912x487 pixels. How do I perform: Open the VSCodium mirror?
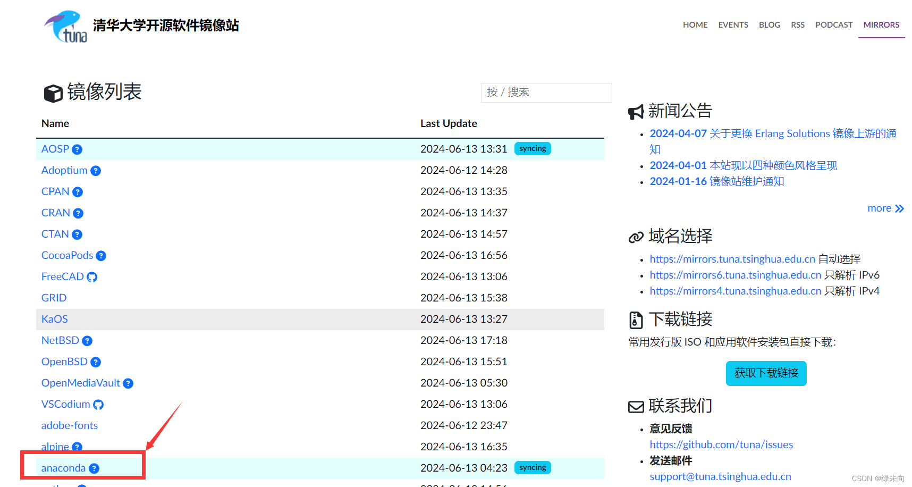pyautogui.click(x=66, y=404)
